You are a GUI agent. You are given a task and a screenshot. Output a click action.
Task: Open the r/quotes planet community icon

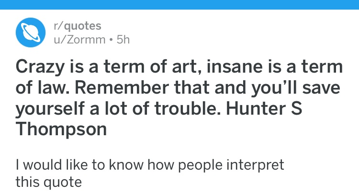[31, 32]
